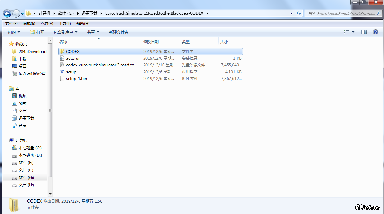Select the codex-euro.truck.simulator disc image icon
The height and width of the screenshot is (214, 384).
(62, 65)
